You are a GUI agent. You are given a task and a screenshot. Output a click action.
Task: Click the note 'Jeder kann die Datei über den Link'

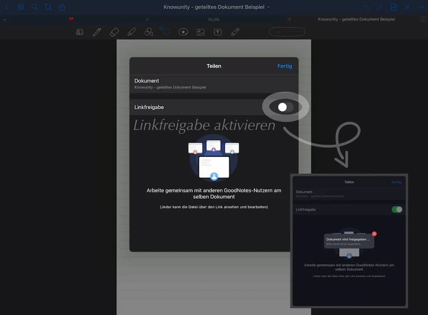point(214,207)
